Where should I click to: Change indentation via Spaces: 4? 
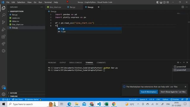pos(143,99)
